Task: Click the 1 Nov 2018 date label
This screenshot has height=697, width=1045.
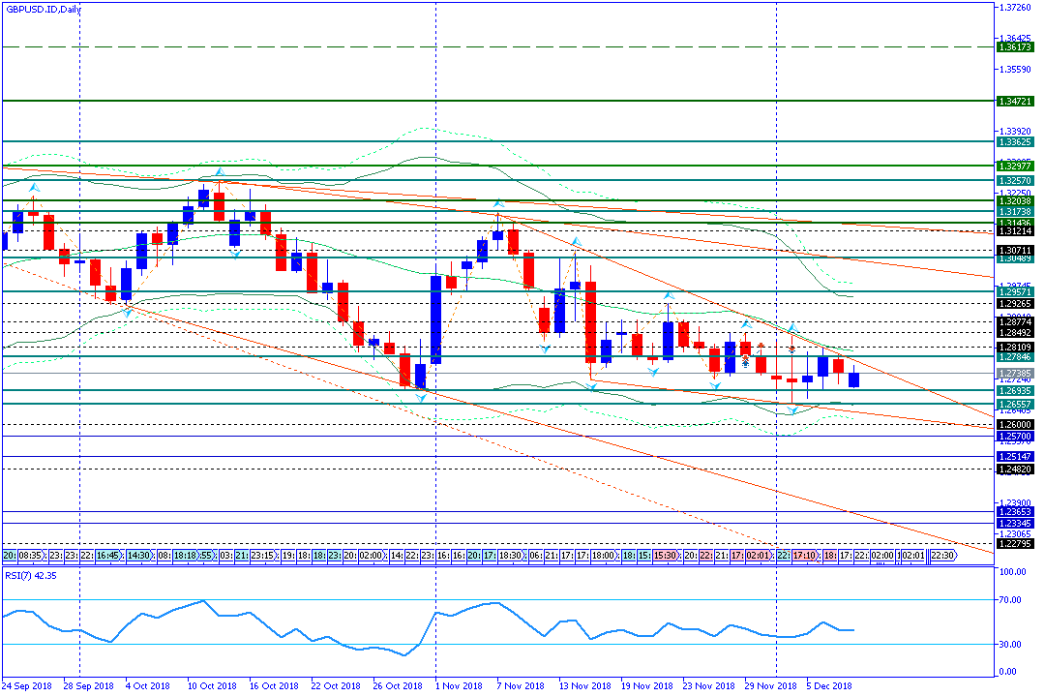Action: (x=459, y=686)
